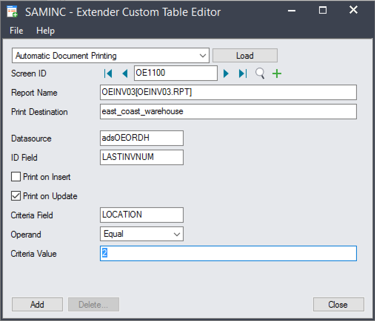Enable the Print on Insert checkbox

(x=16, y=177)
